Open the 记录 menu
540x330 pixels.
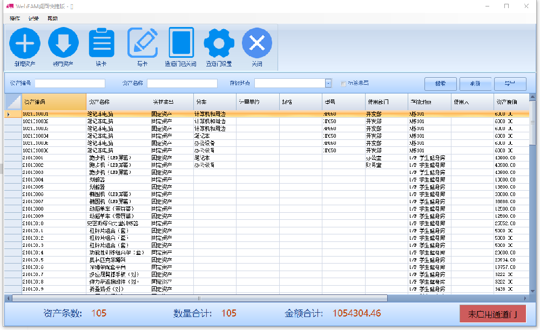(x=33, y=18)
